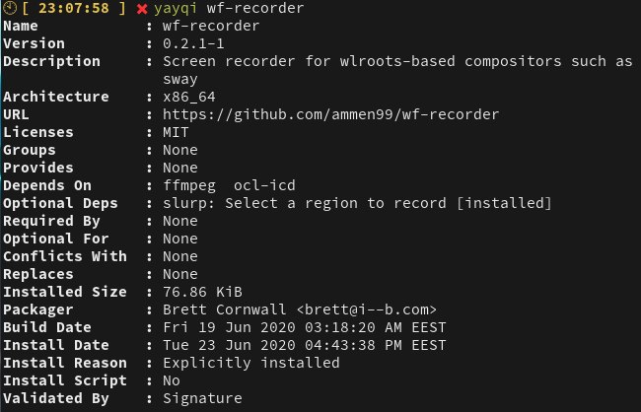Open the GitHub wf-recorder URL
Screen dimensions: 641x412
(x=330, y=114)
